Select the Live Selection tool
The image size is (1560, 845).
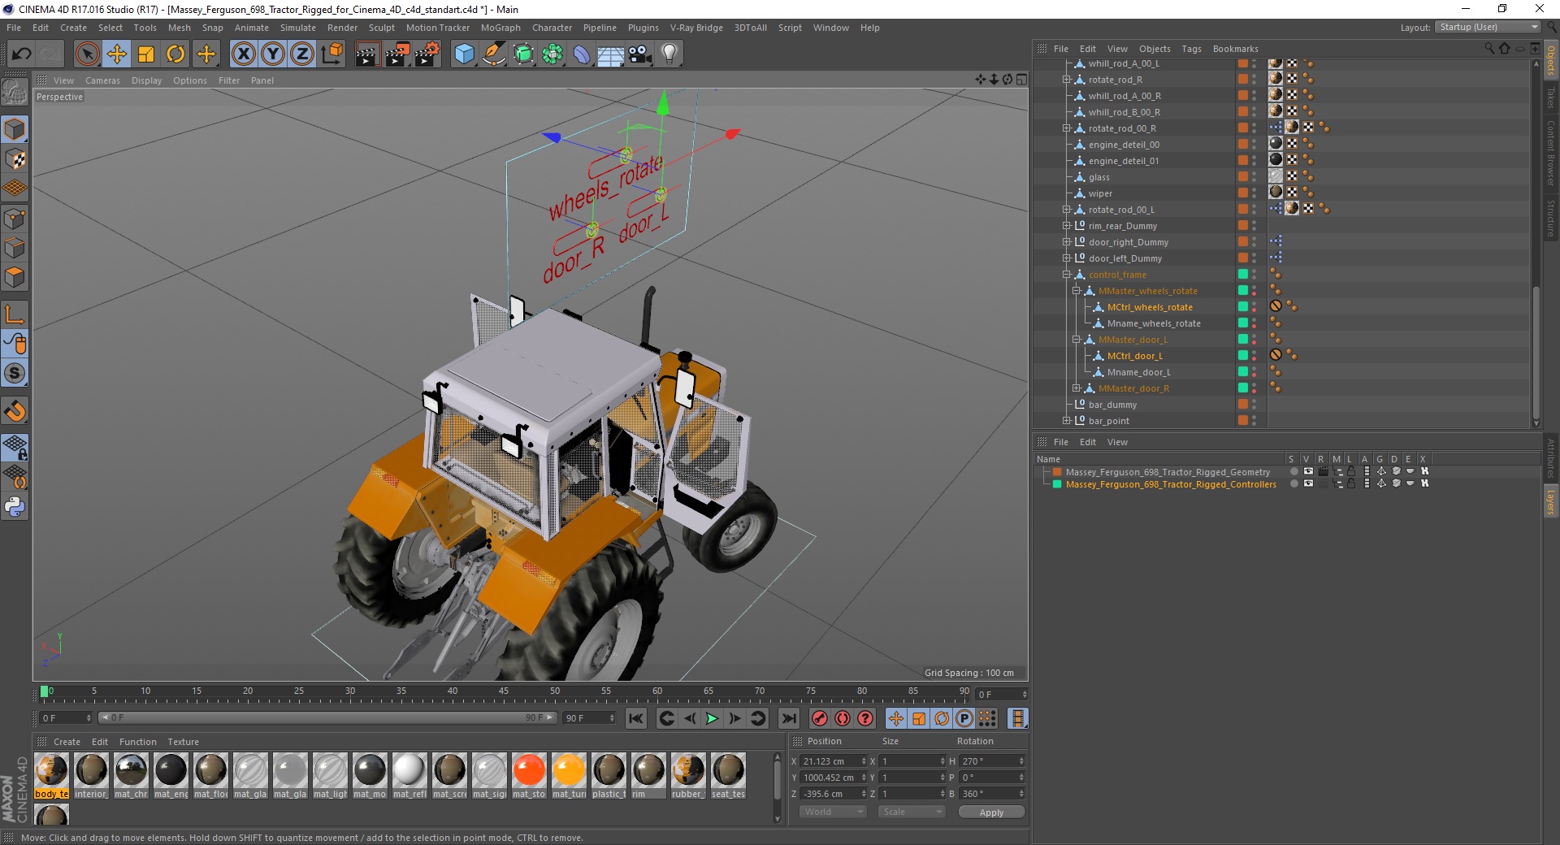click(x=87, y=54)
